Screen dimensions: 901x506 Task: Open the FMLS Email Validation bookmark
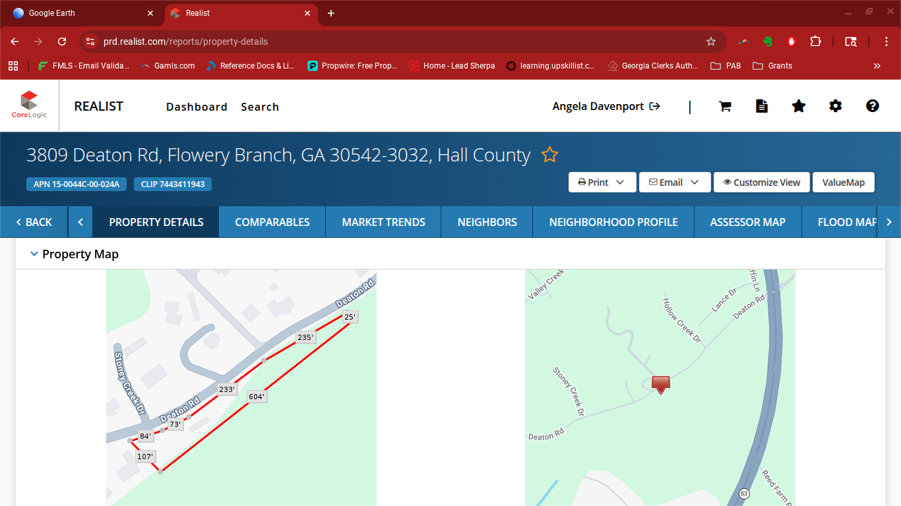click(84, 66)
